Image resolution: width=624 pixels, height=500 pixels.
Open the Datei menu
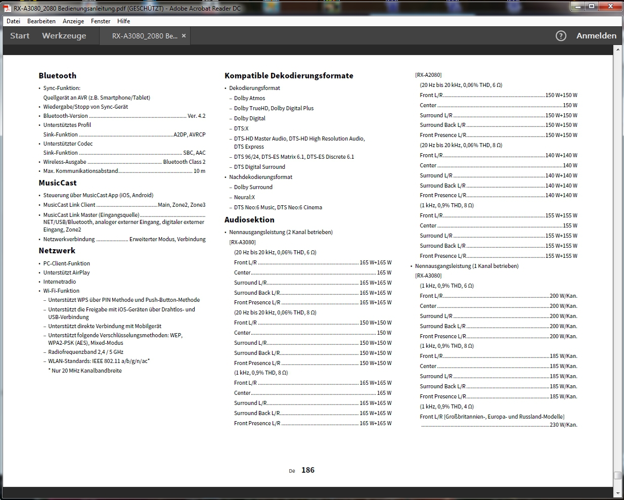[14, 21]
